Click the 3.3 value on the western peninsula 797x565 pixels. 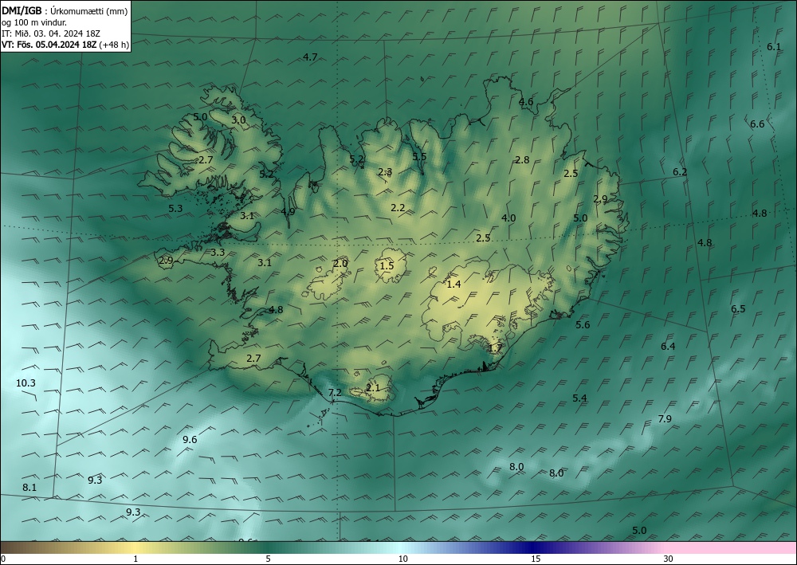tap(218, 252)
